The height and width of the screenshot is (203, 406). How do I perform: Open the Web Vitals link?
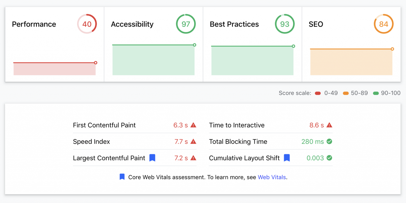(272, 177)
